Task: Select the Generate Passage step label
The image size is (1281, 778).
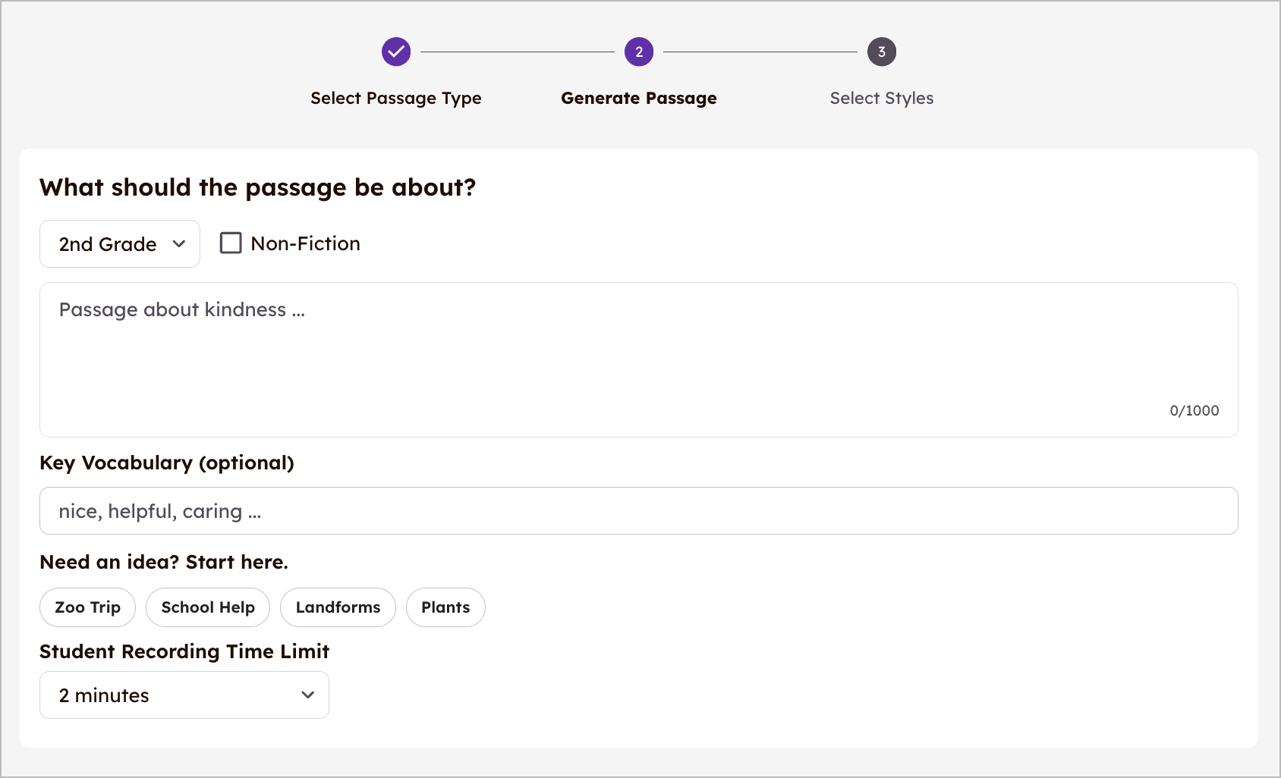Action: pos(638,98)
